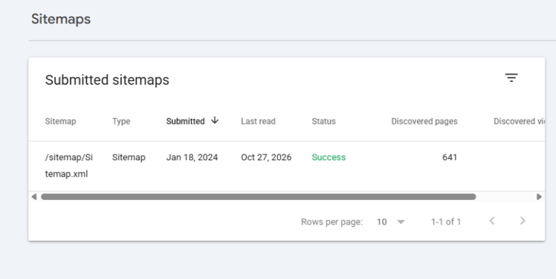Screen dimensions: 556x279
Task: Click the Sitemap type cell
Action: 129,157
